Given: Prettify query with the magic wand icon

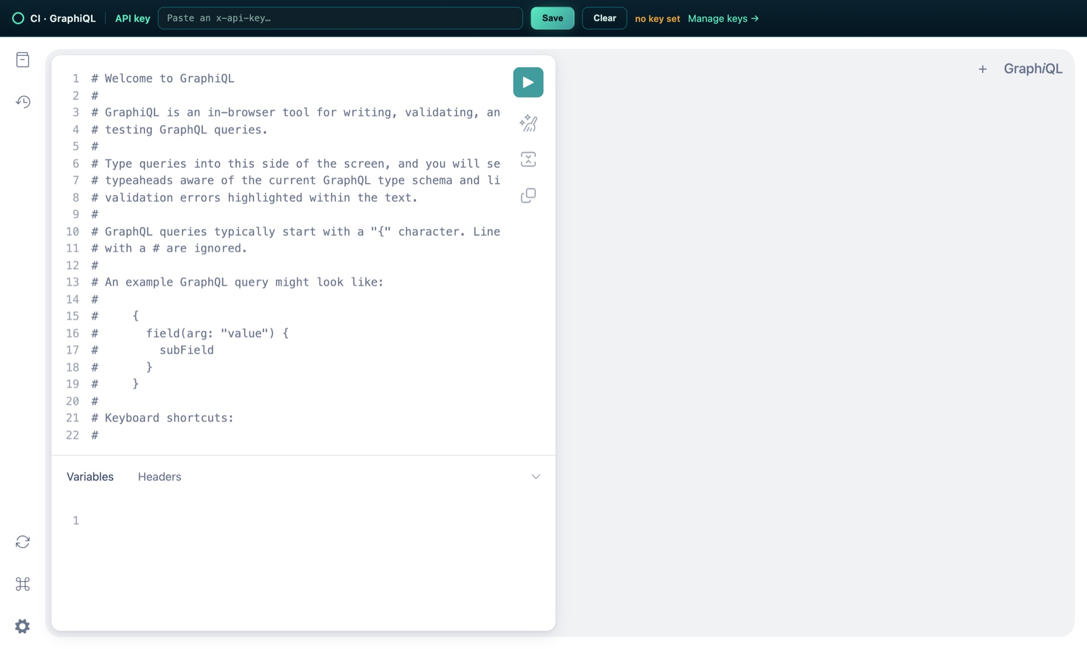Looking at the screenshot, I should (x=528, y=123).
